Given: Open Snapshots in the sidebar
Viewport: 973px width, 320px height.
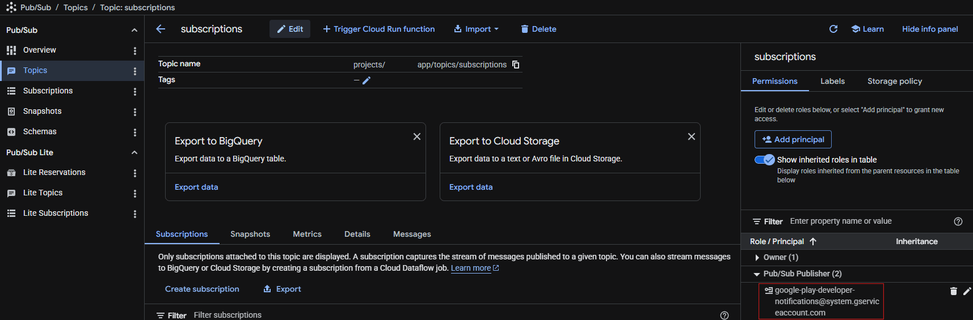Looking at the screenshot, I should click(x=42, y=112).
